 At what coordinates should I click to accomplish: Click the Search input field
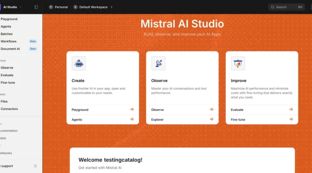pos(287,7)
